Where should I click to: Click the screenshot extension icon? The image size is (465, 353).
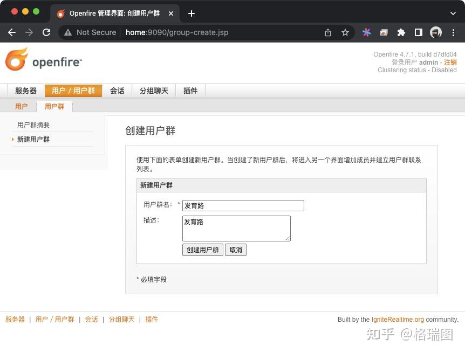[384, 32]
